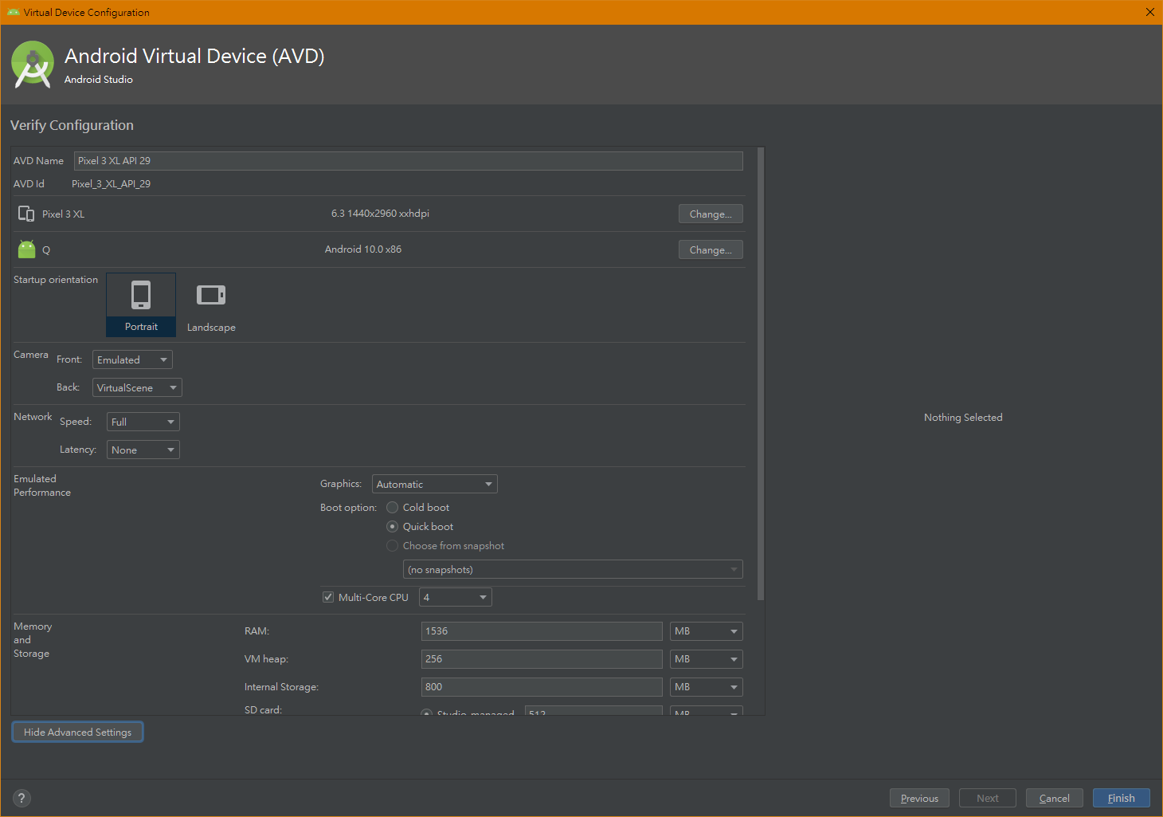Open the Front camera dropdown

[132, 360]
